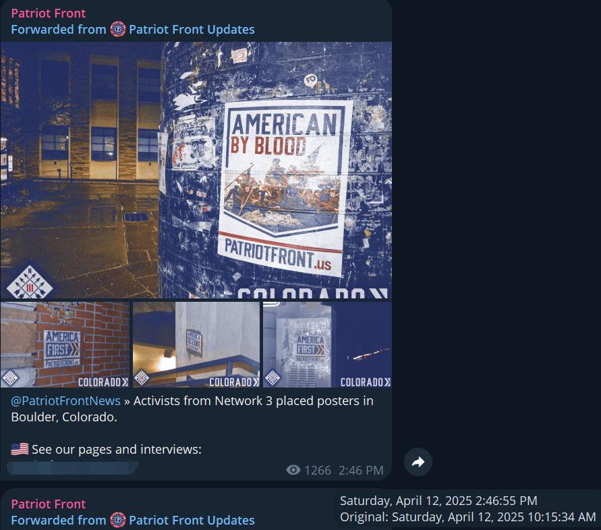Viewport: 601px width, 530px height.
Task: Open Patriot Front sender name in second message
Action: click(x=49, y=504)
